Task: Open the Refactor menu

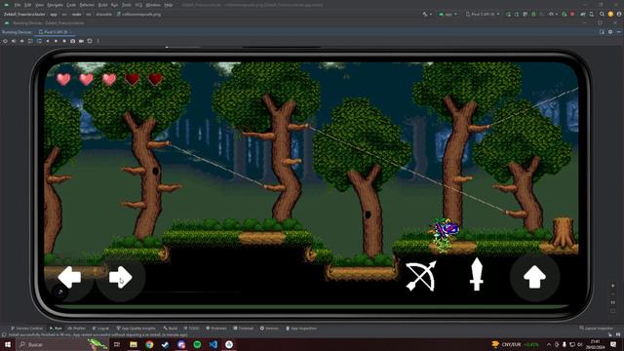Action: coord(87,5)
